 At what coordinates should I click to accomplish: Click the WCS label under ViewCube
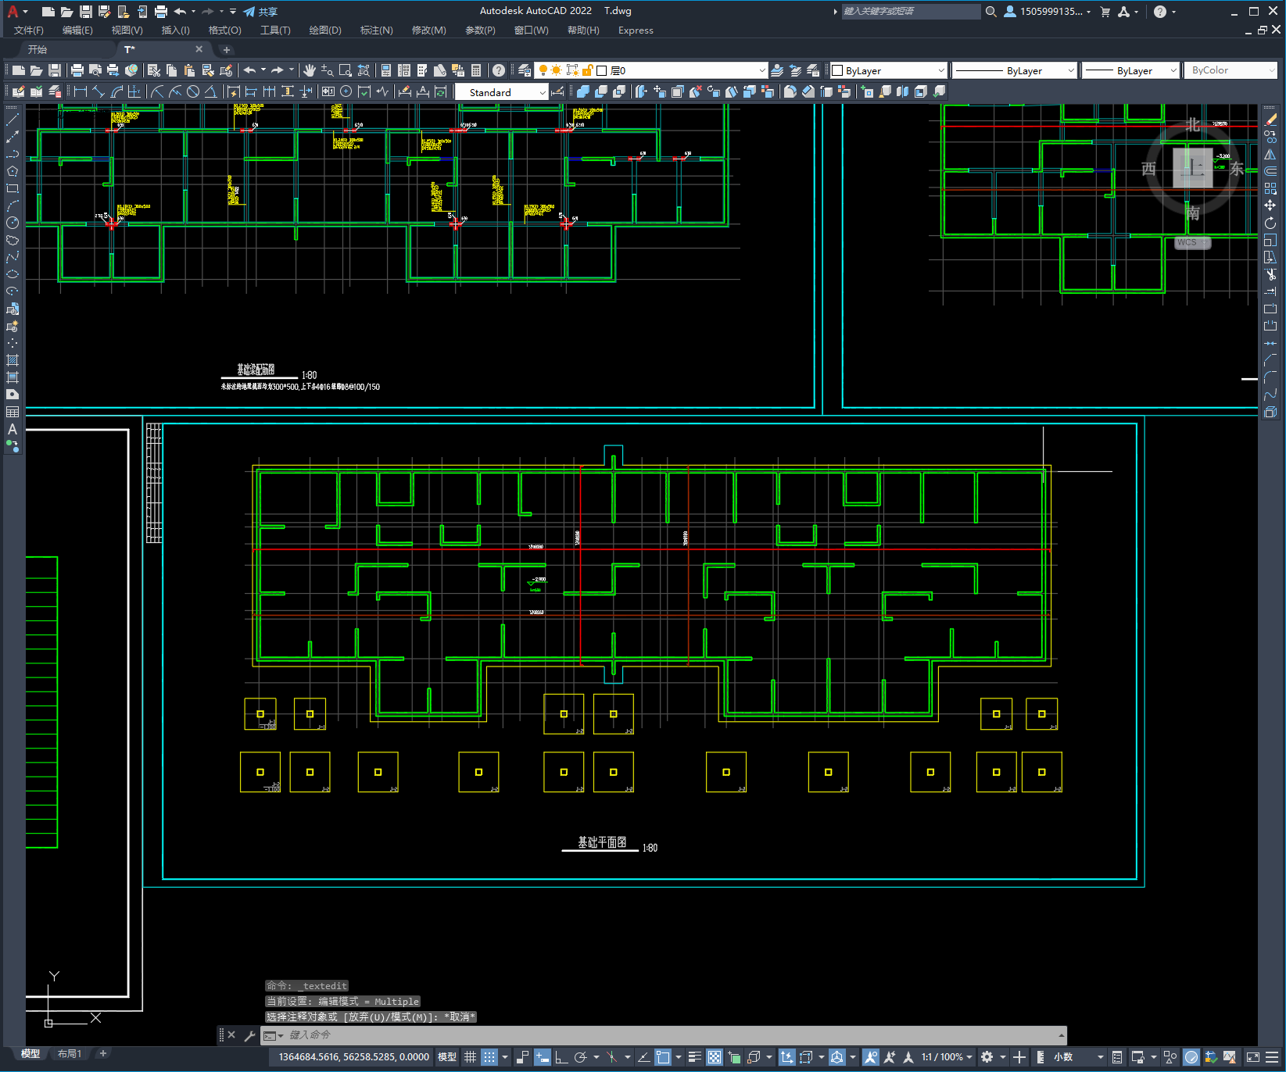click(x=1191, y=242)
